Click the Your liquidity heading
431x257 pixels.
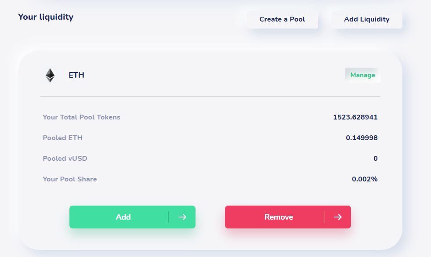click(46, 17)
